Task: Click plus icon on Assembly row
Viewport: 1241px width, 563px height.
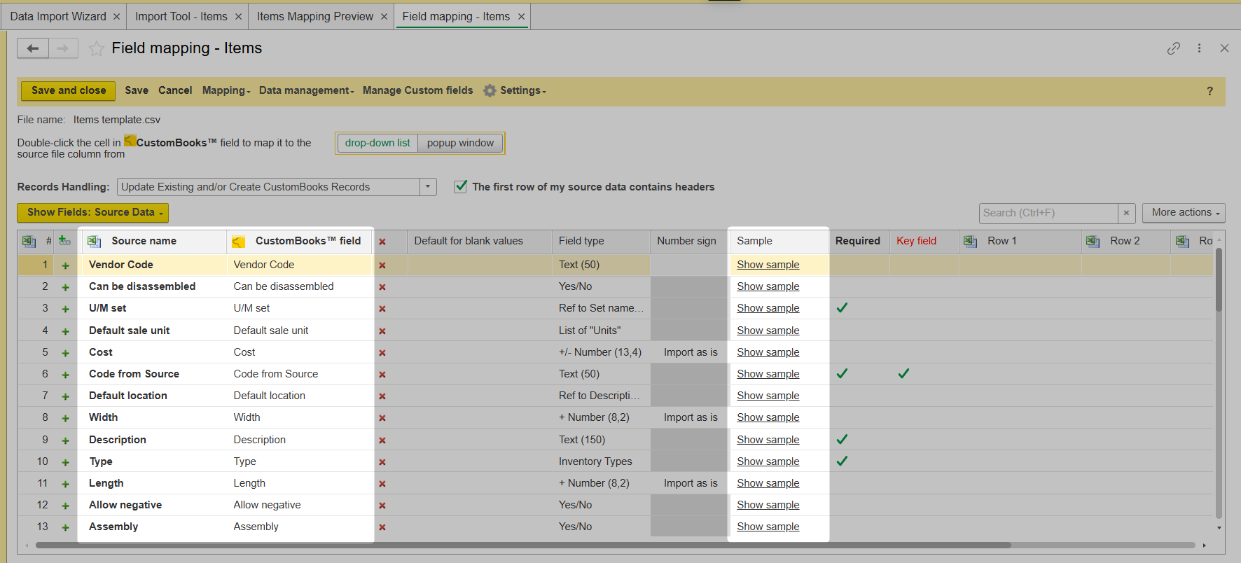Action: (x=65, y=527)
